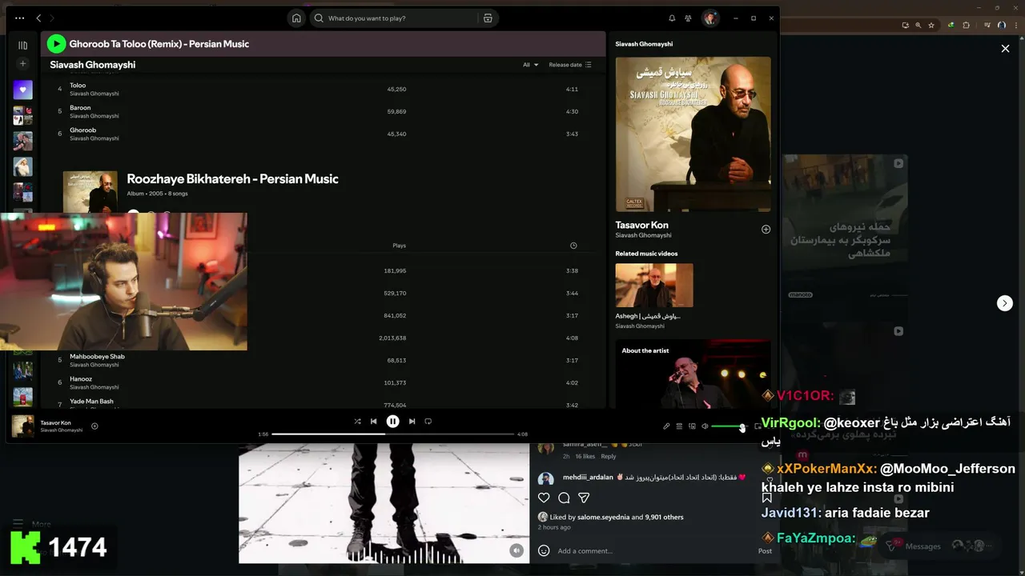Open Connect to a device icon
1025x576 pixels.
tap(692, 426)
